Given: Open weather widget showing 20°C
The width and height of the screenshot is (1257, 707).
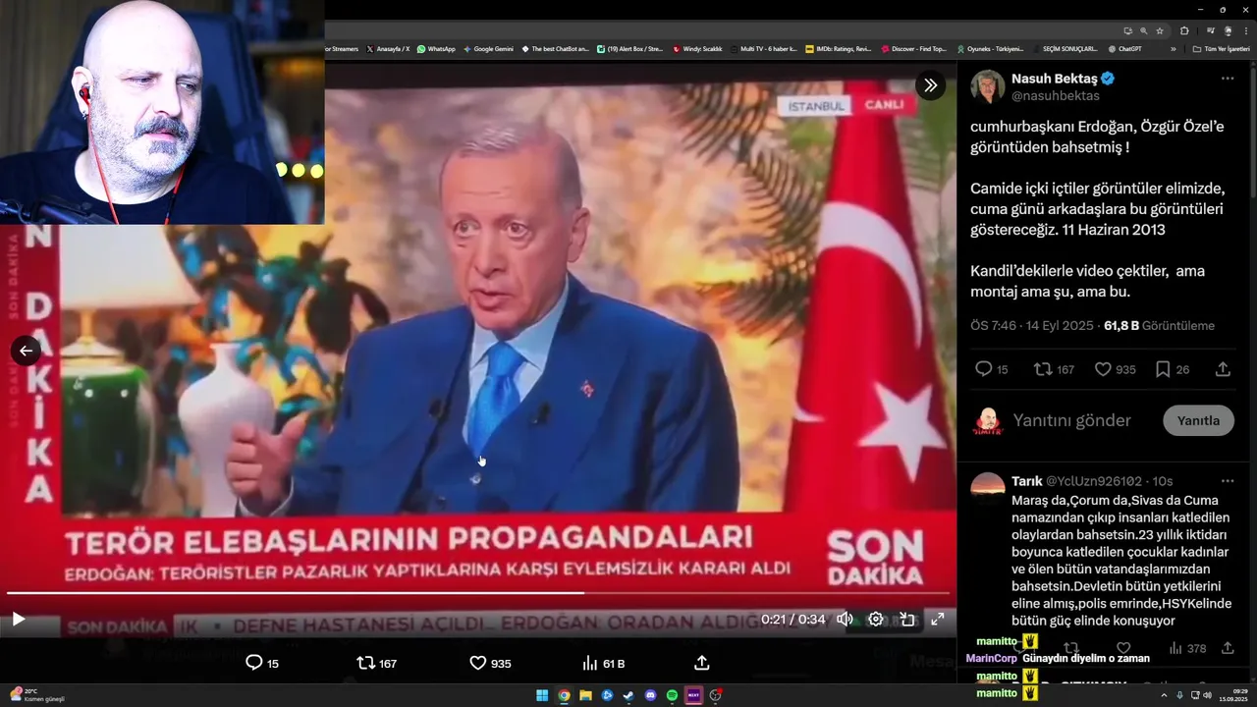Looking at the screenshot, I should click(x=36, y=695).
